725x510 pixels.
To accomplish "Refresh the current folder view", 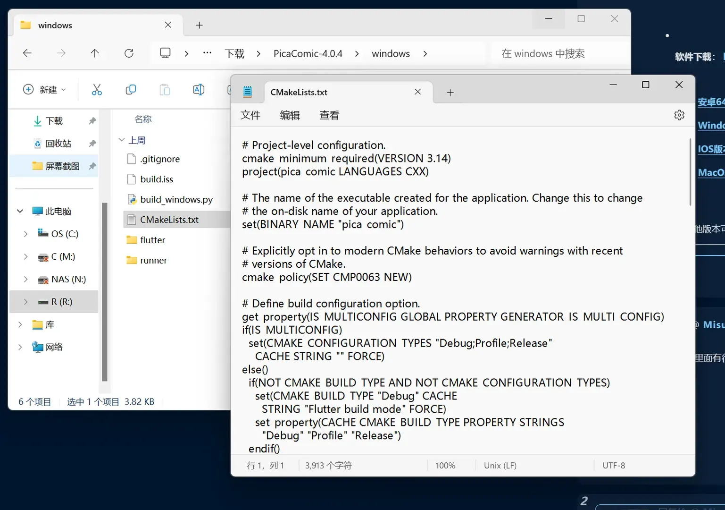I will [x=129, y=53].
